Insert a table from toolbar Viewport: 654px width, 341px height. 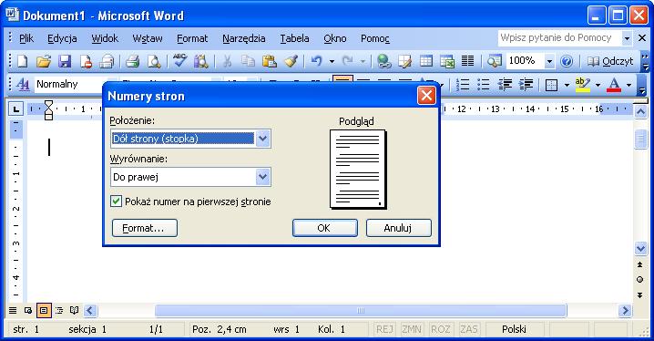(426, 62)
